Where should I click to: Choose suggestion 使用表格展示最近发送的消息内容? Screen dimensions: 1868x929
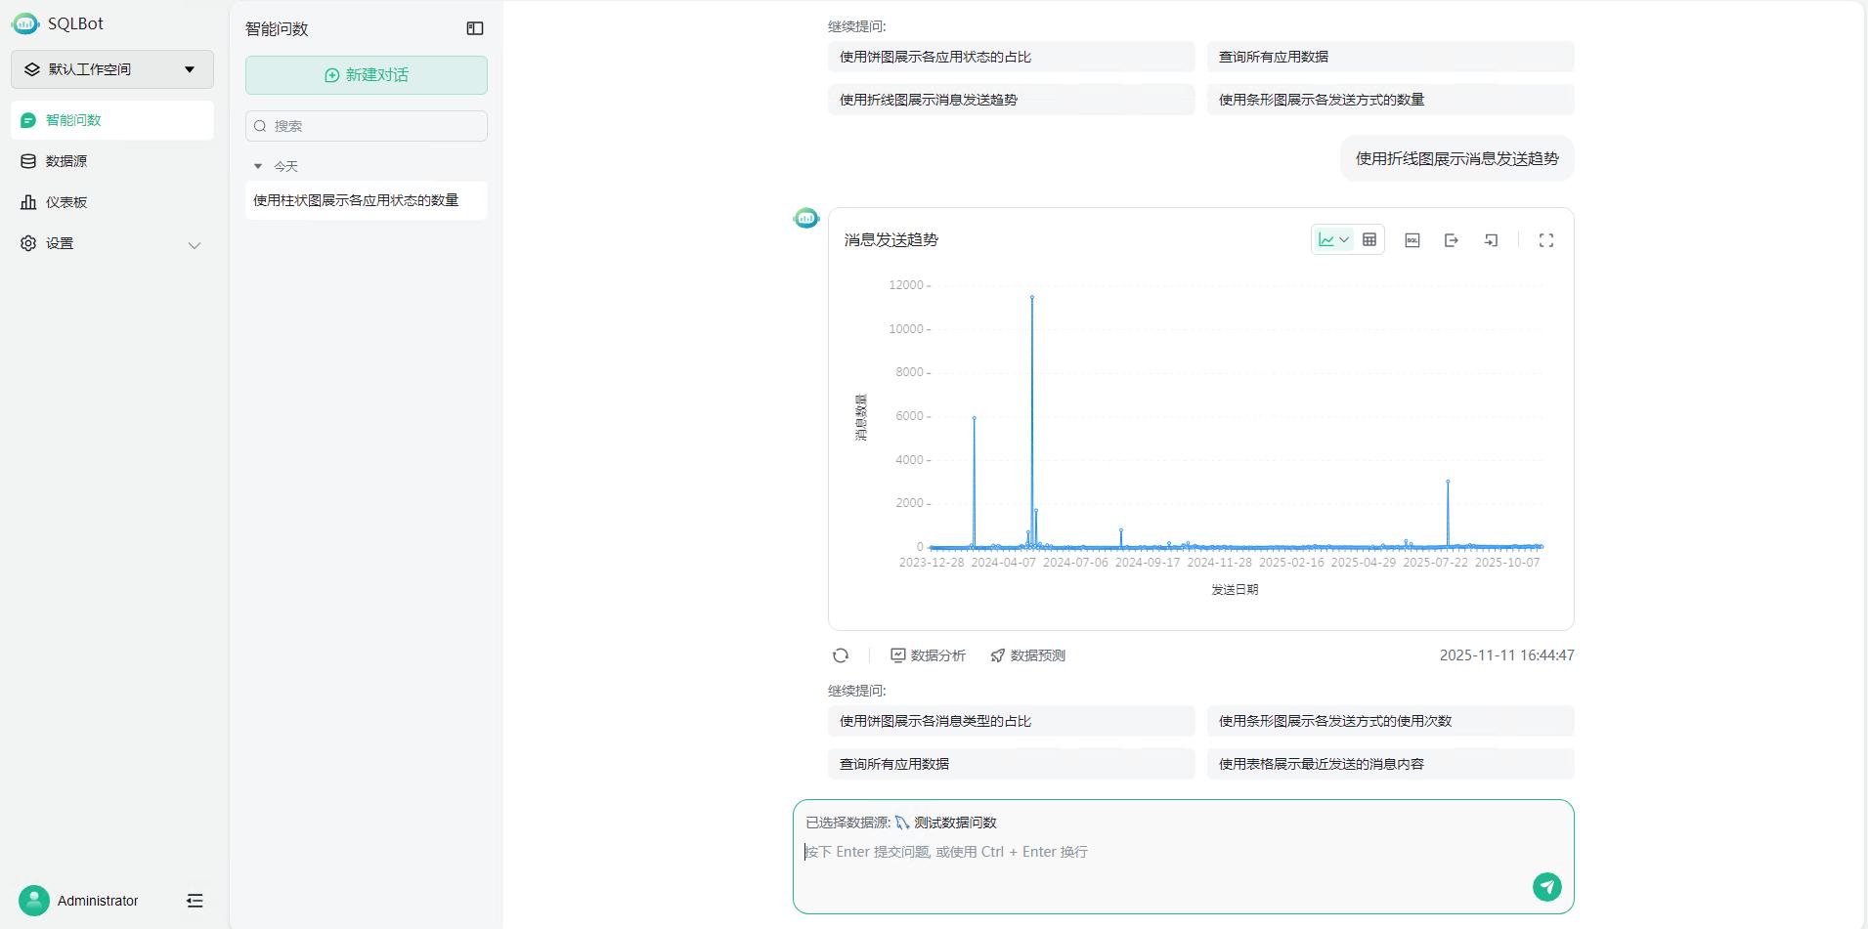1391,764
